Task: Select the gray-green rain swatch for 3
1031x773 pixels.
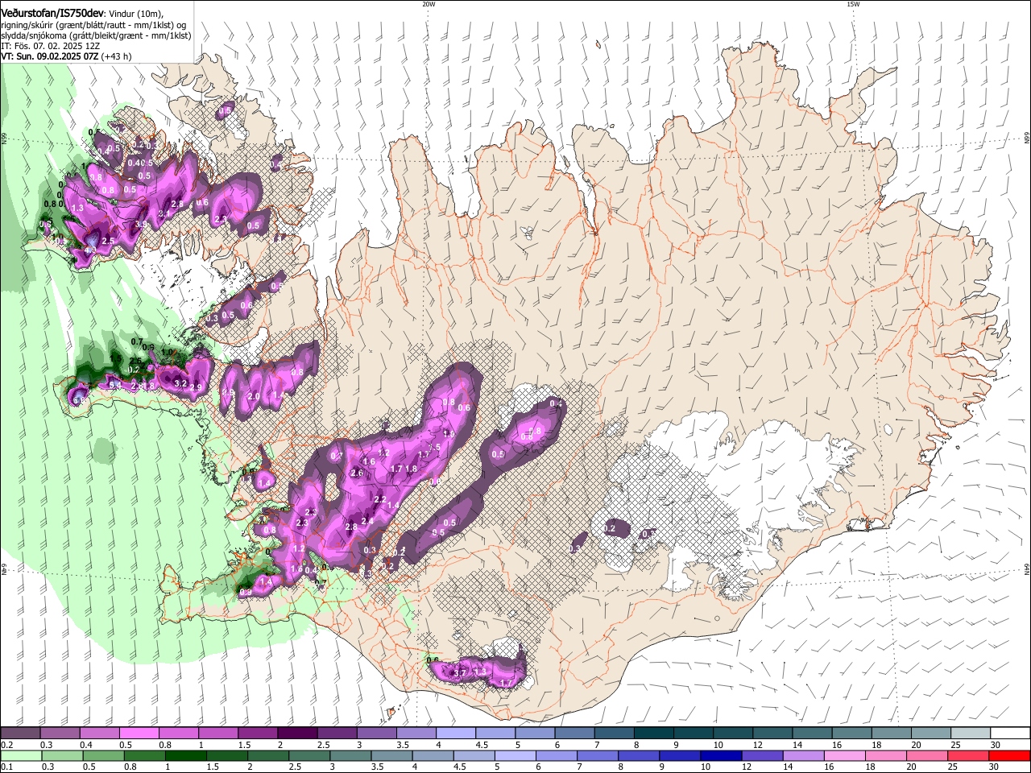Action: click(350, 756)
